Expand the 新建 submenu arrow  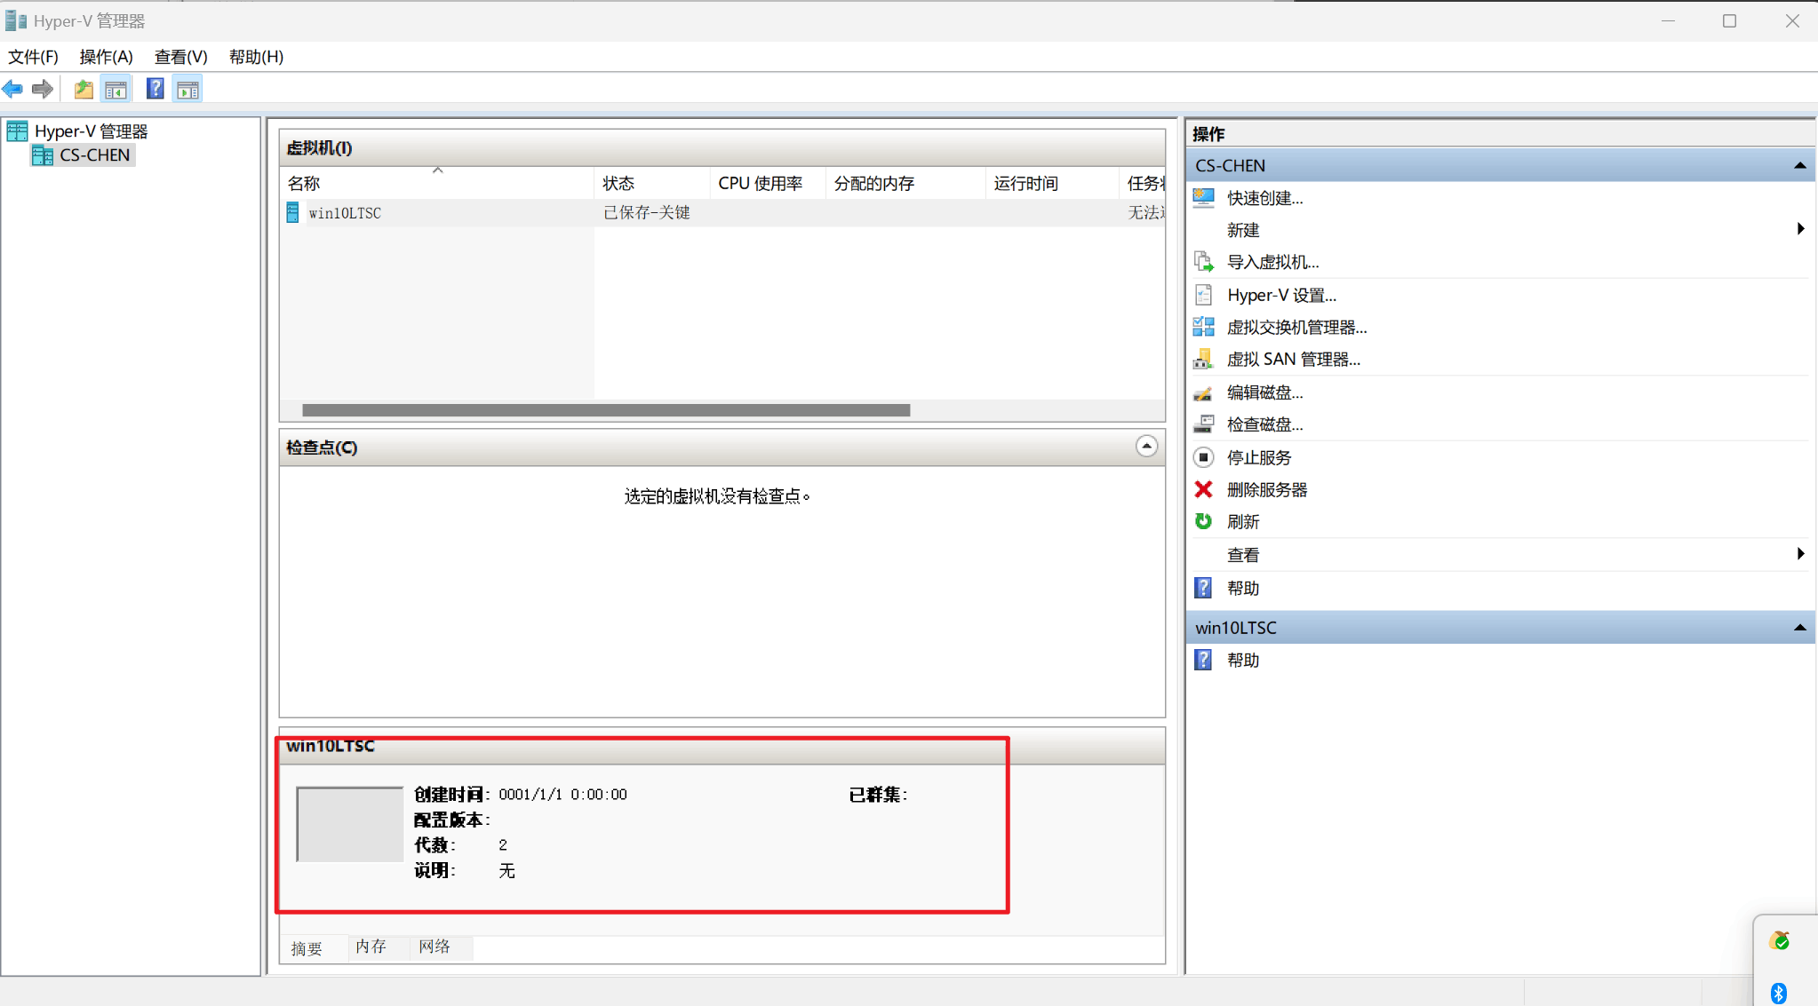(1800, 229)
